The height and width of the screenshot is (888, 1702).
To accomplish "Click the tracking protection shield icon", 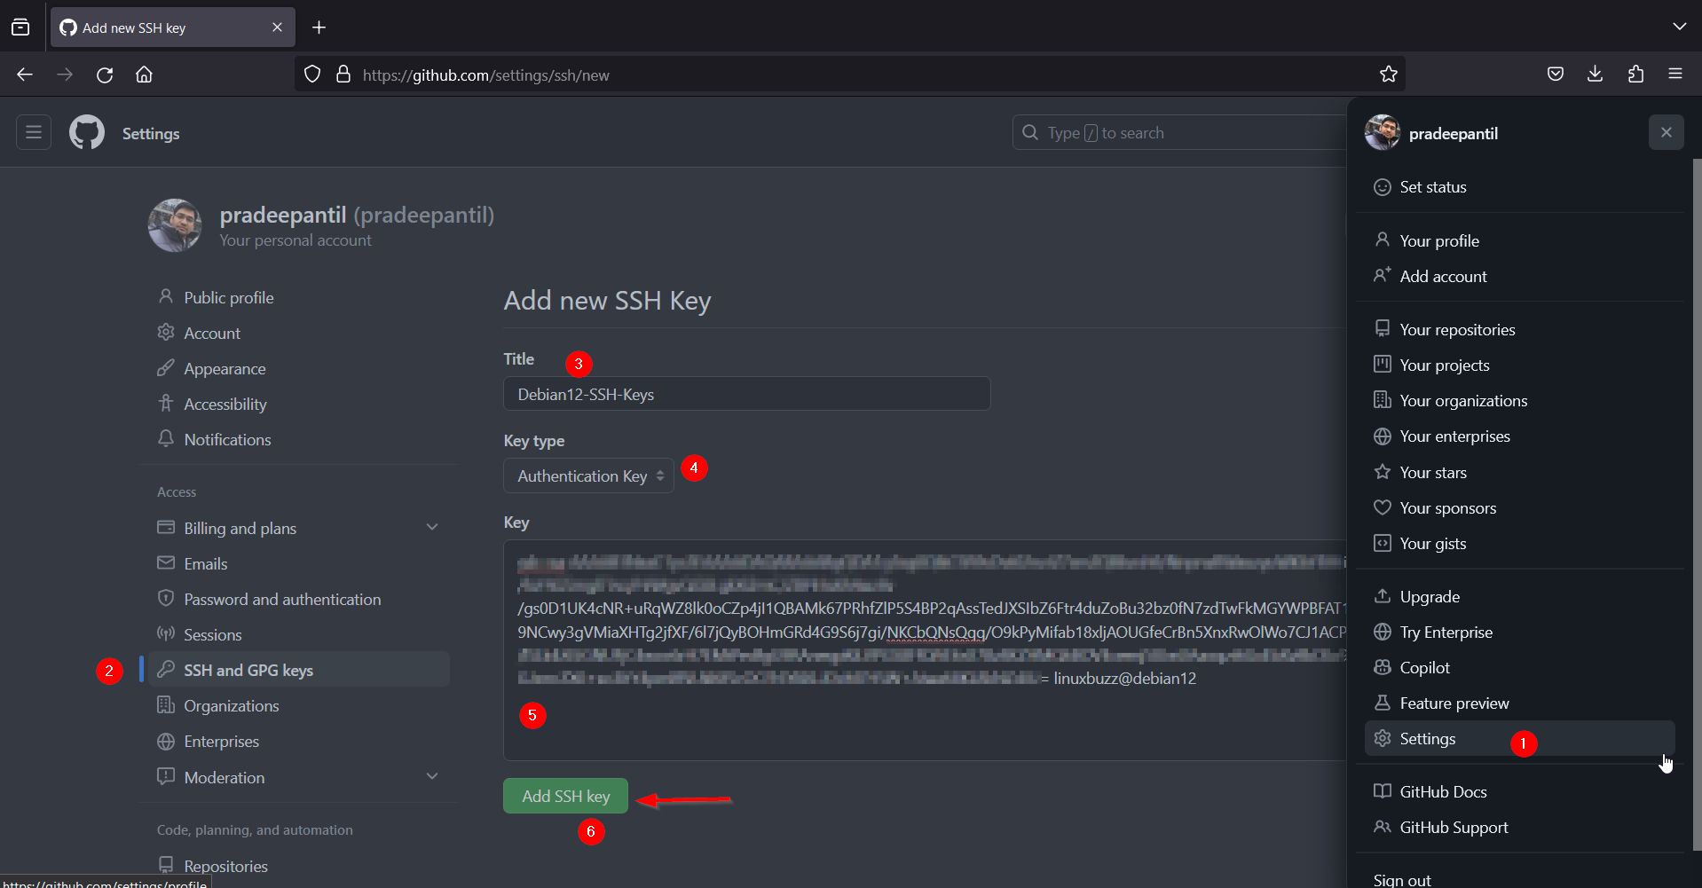I will click(312, 75).
